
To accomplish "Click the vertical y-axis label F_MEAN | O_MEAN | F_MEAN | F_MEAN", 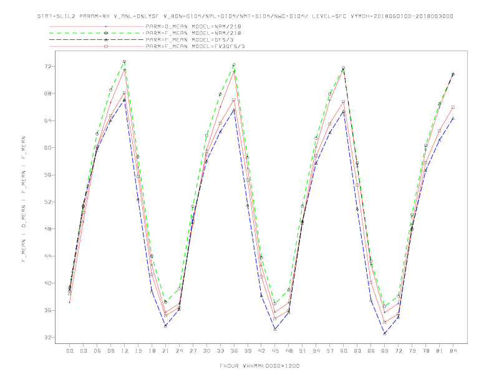I will (x=24, y=199).
